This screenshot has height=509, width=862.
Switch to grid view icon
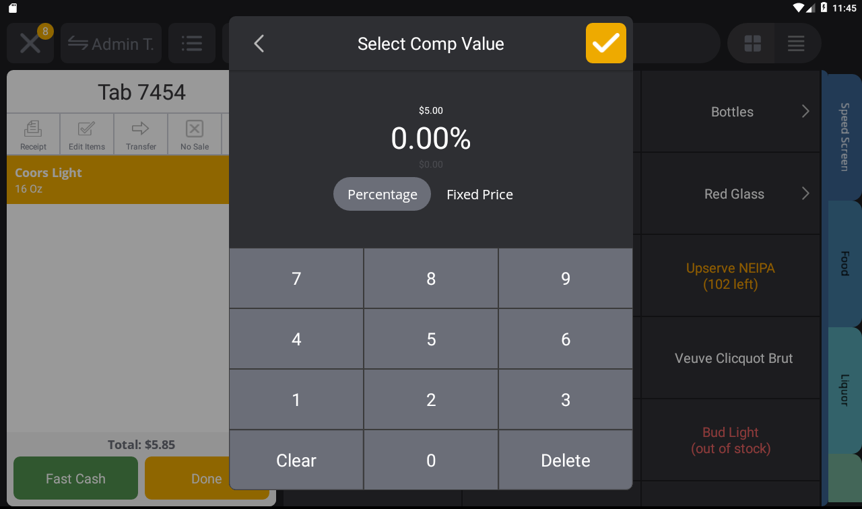752,44
